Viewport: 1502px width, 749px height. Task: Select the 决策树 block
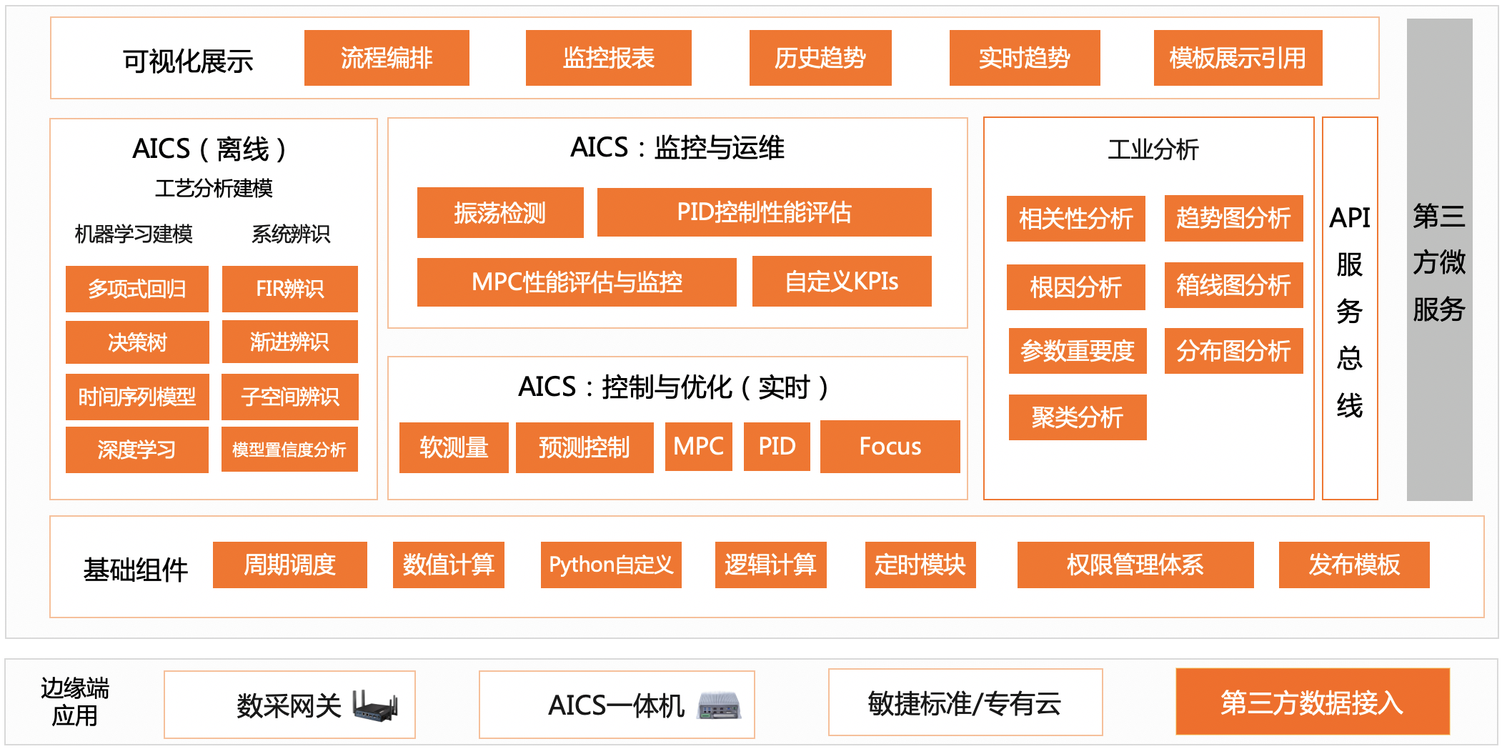[x=137, y=342]
